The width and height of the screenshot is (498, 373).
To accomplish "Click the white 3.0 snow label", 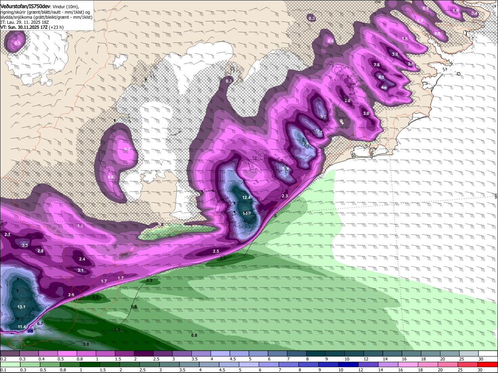I will pyautogui.click(x=366, y=113).
